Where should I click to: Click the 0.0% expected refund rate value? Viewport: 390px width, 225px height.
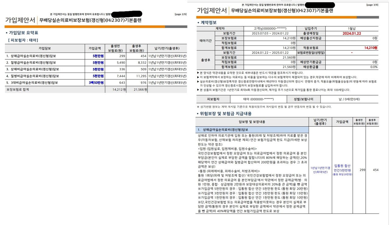point(374,67)
